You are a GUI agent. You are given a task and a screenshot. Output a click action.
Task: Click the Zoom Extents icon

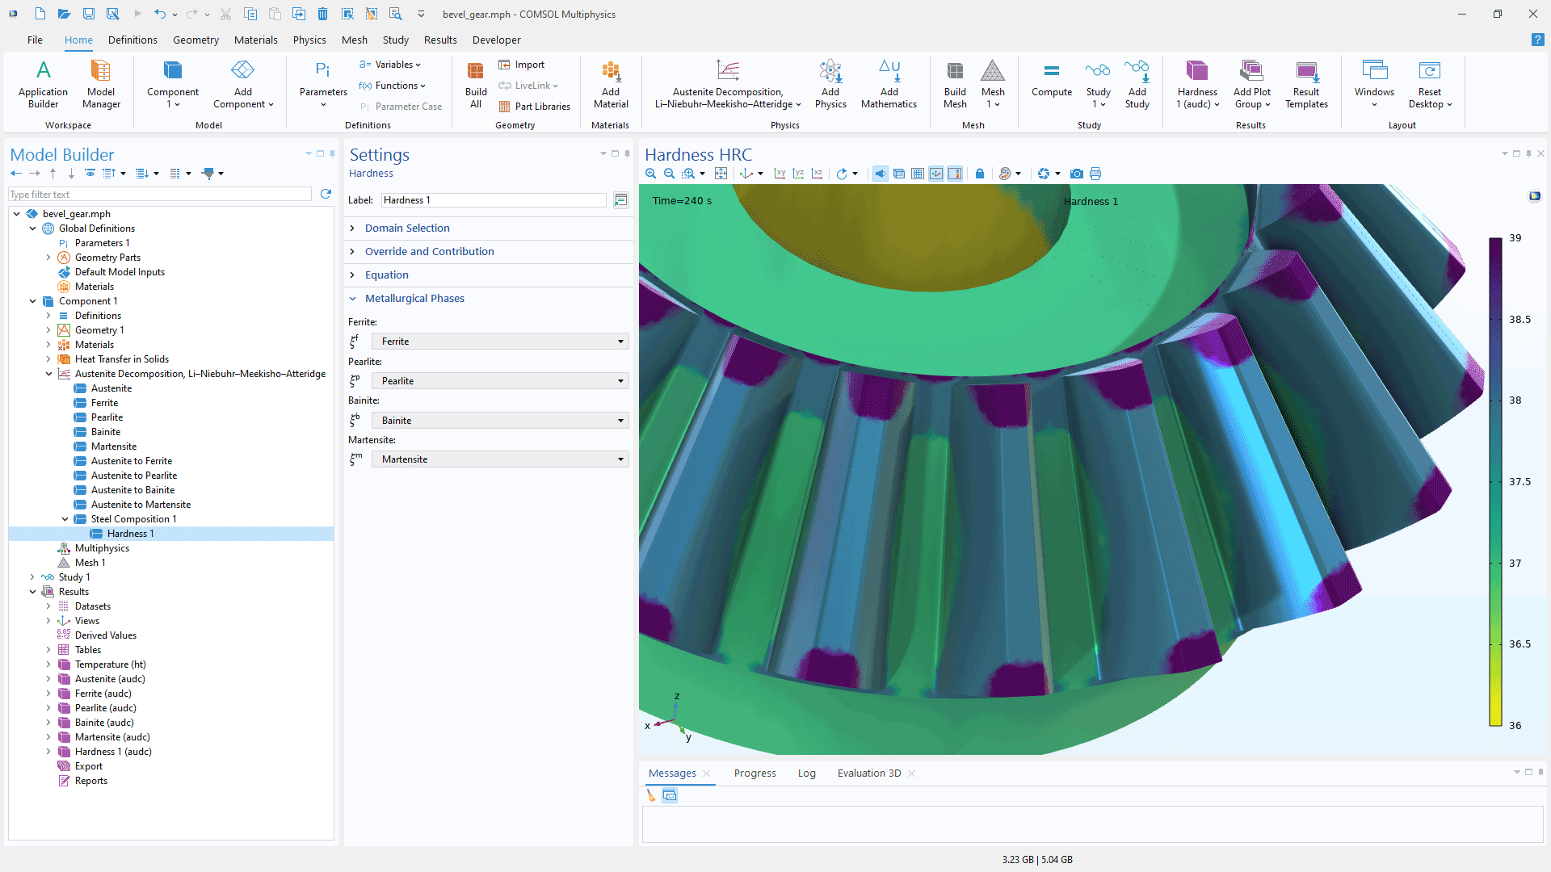(721, 174)
